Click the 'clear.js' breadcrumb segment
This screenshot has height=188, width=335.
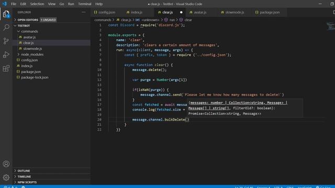tap(126, 20)
